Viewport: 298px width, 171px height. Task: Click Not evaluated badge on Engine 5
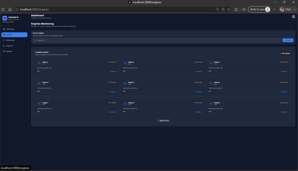click(198, 82)
